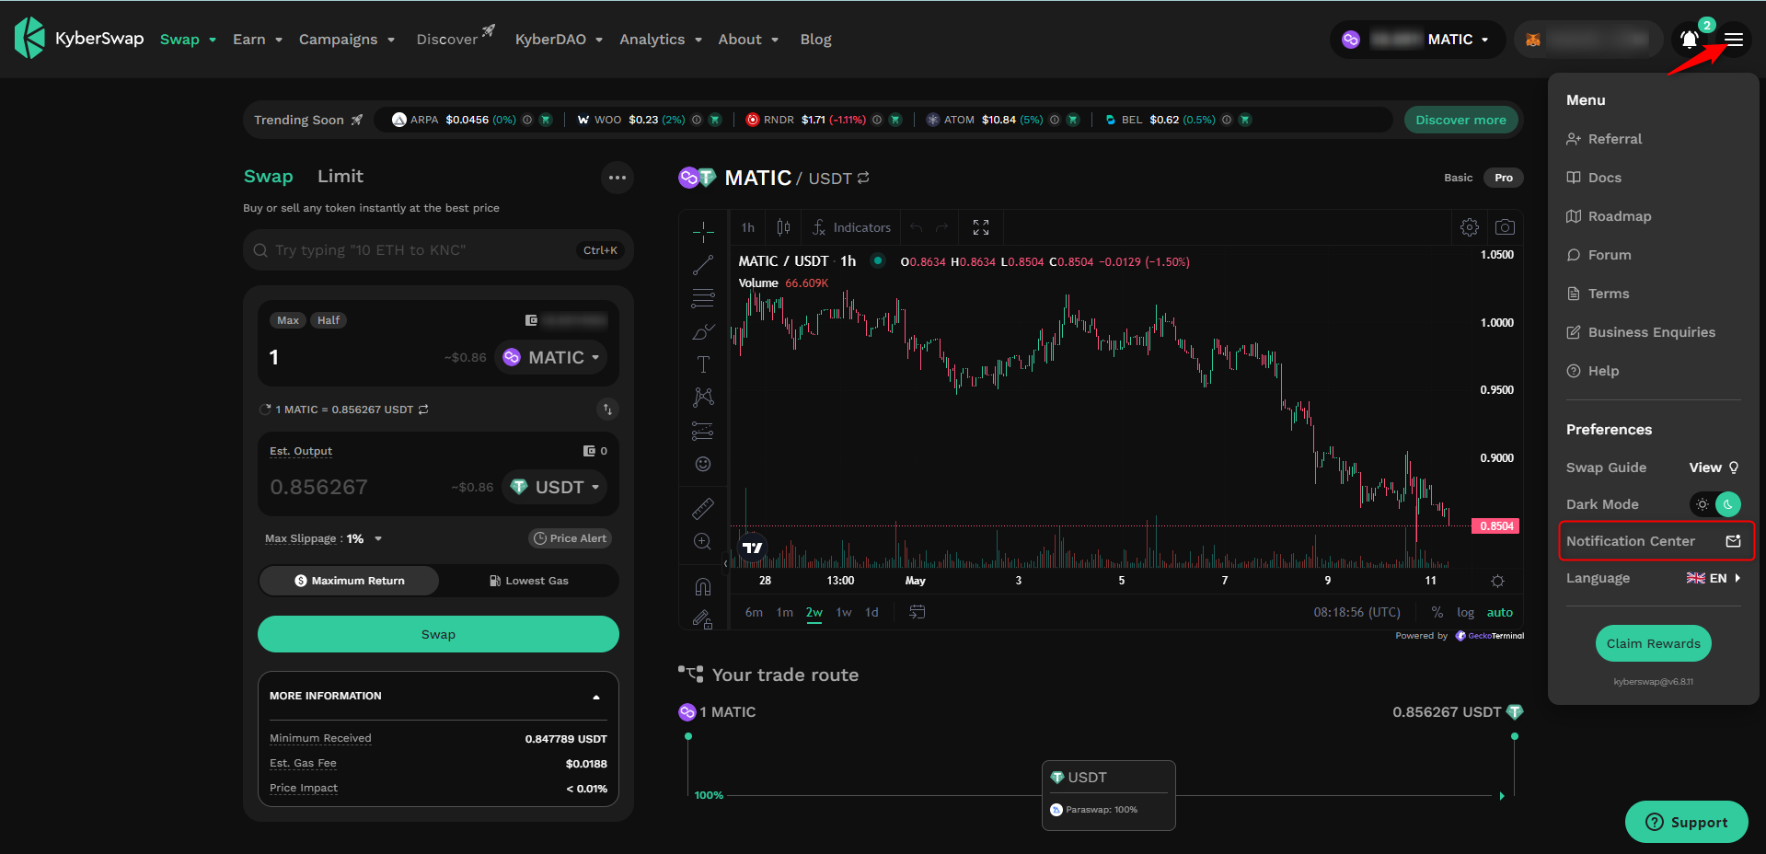Click the redo arrow in chart toolbar

[941, 227]
